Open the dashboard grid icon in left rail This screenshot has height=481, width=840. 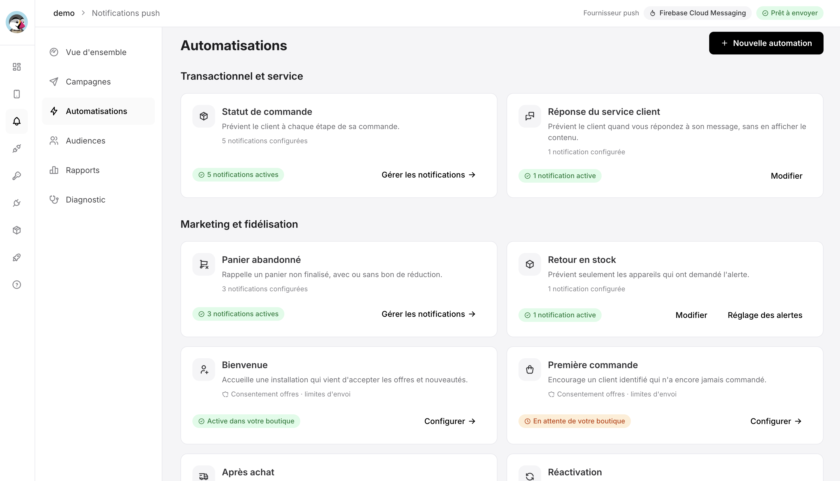click(16, 67)
